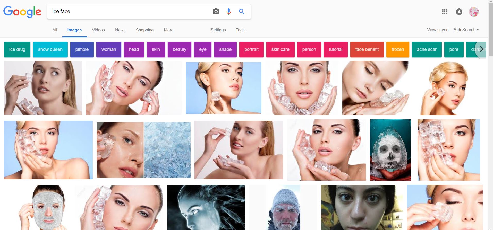This screenshot has width=493, height=230.
Task: Expand the SafeSearch dropdown
Action: click(466, 30)
